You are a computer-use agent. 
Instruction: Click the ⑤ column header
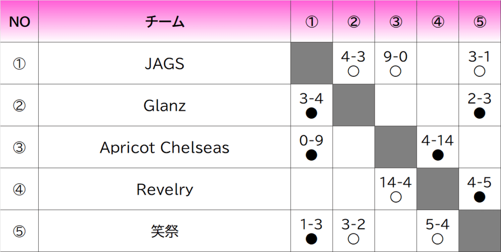pos(479,22)
